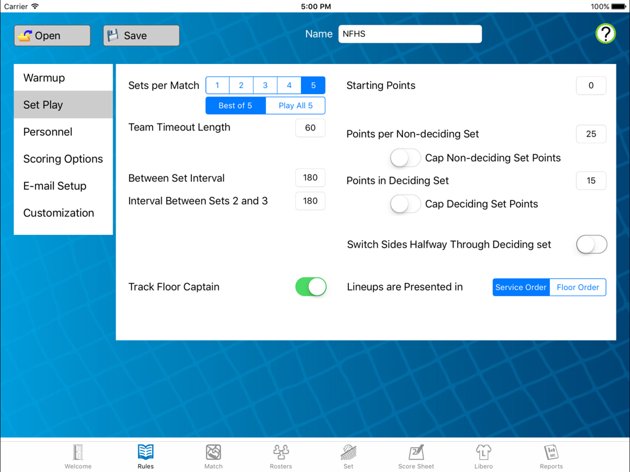Select the Match icon in bottom toolbar
This screenshot has height=472, width=630.
click(213, 455)
